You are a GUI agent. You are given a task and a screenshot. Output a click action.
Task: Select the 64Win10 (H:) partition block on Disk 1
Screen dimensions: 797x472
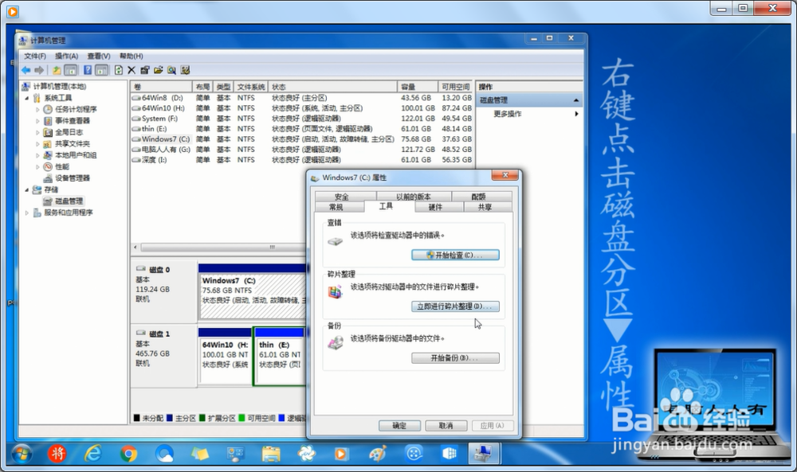[226, 357]
